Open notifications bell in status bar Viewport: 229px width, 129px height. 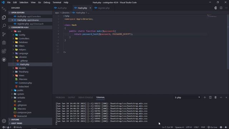pos(226,127)
